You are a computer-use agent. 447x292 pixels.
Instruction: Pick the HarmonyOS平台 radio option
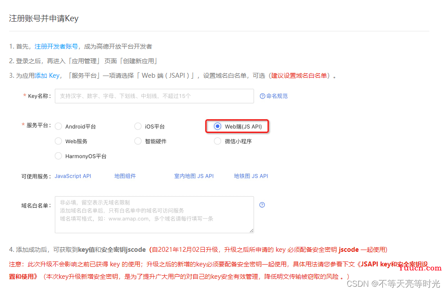click(x=58, y=156)
